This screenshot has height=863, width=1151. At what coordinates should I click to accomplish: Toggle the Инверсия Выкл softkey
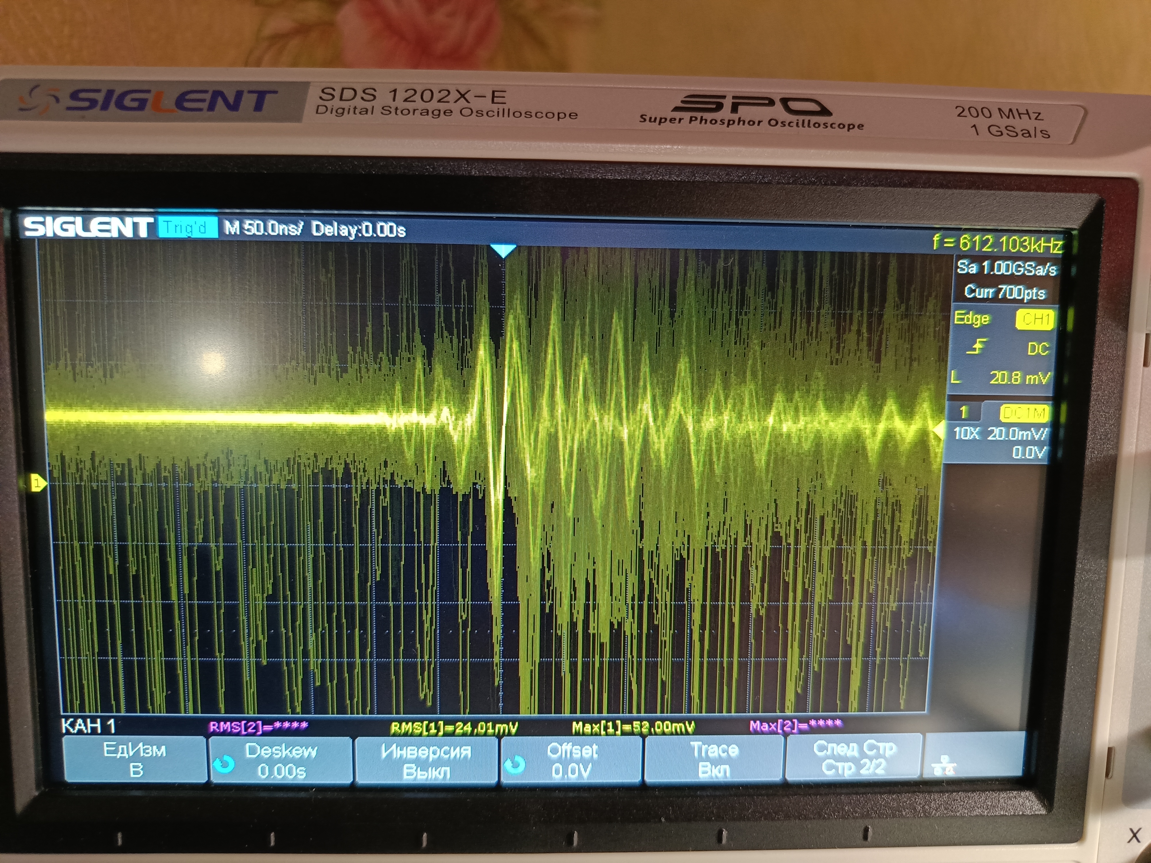(426, 761)
